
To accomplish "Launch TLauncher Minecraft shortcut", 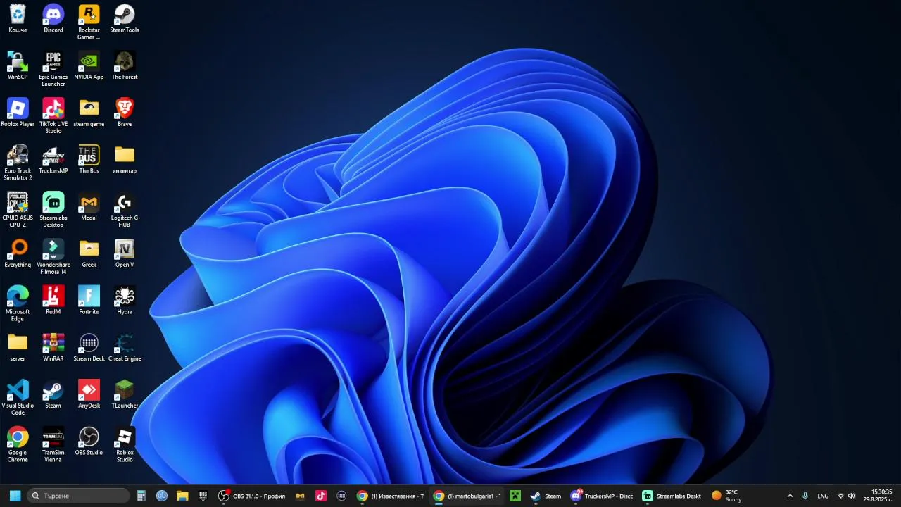I will coord(125,394).
